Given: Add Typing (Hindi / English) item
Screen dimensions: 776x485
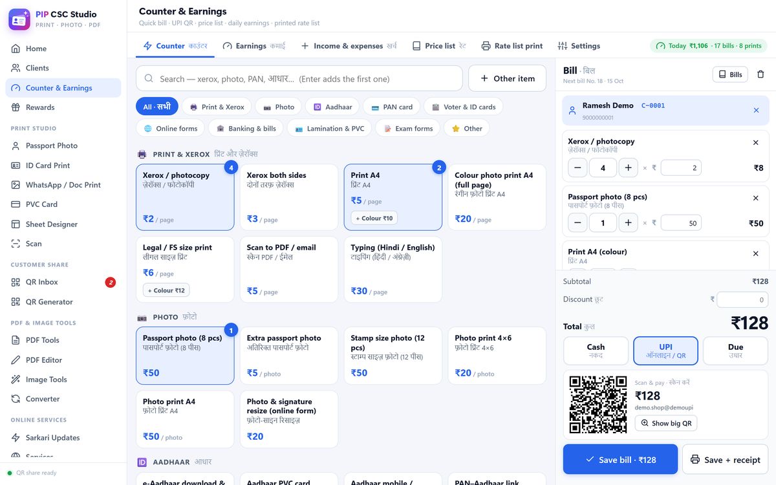Looking at the screenshot, I should point(393,270).
